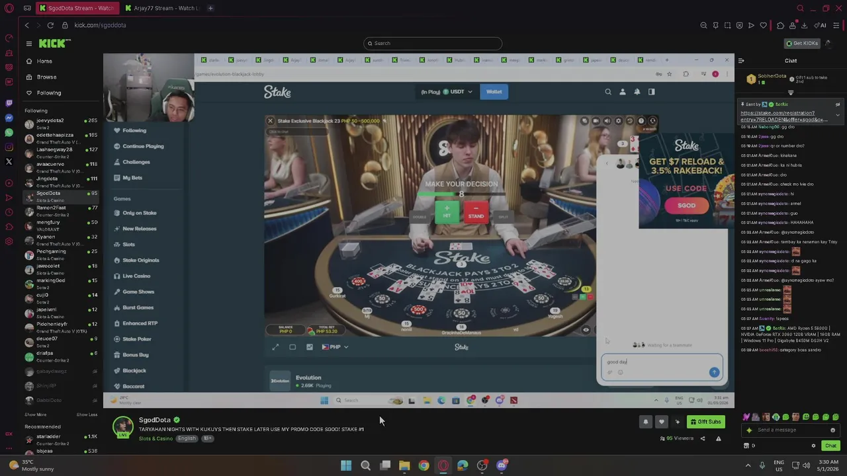The width and height of the screenshot is (847, 476).
Task: Toggle stream notifications bell button
Action: (646, 422)
